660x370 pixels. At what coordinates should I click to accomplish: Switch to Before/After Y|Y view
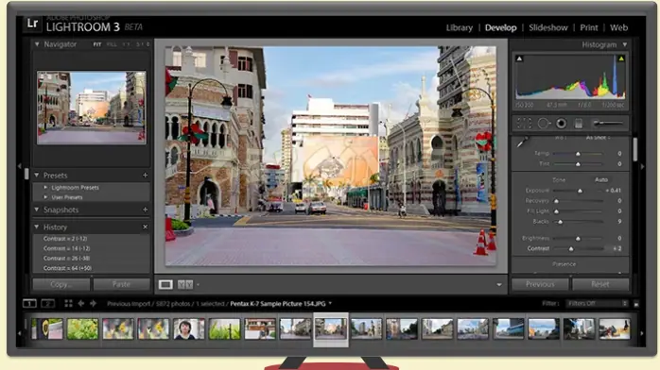[185, 285]
